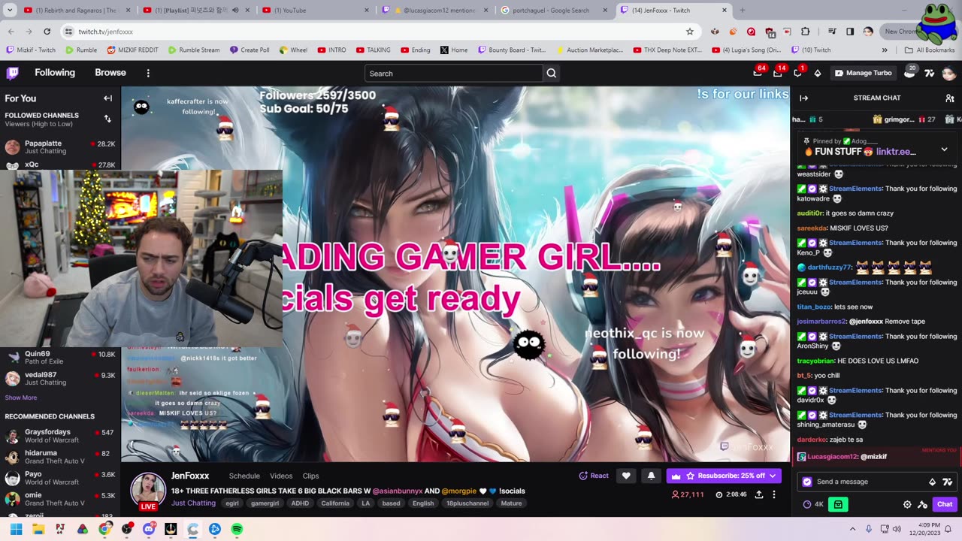The height and width of the screenshot is (541, 962).
Task: Open JenFoxxx Clips tab
Action: (x=310, y=476)
